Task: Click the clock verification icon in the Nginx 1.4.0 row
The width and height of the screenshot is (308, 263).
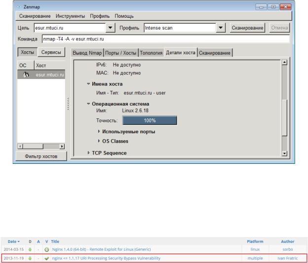Action: click(46, 250)
